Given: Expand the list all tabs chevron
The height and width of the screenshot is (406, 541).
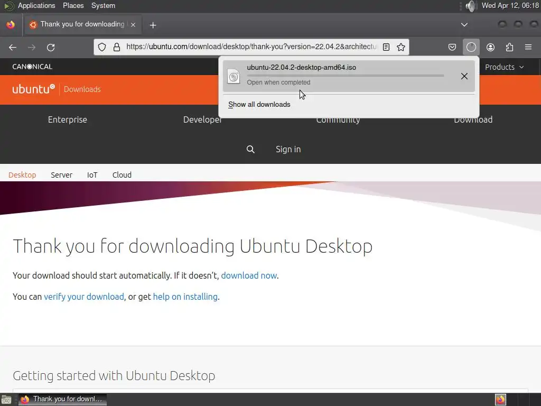Looking at the screenshot, I should [464, 24].
